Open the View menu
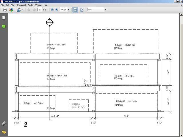The height and width of the screenshot is (137, 183). click(x=13, y=5)
